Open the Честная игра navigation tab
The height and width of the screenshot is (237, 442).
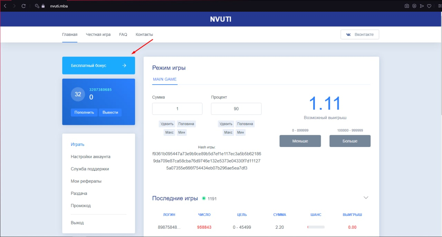98,34
